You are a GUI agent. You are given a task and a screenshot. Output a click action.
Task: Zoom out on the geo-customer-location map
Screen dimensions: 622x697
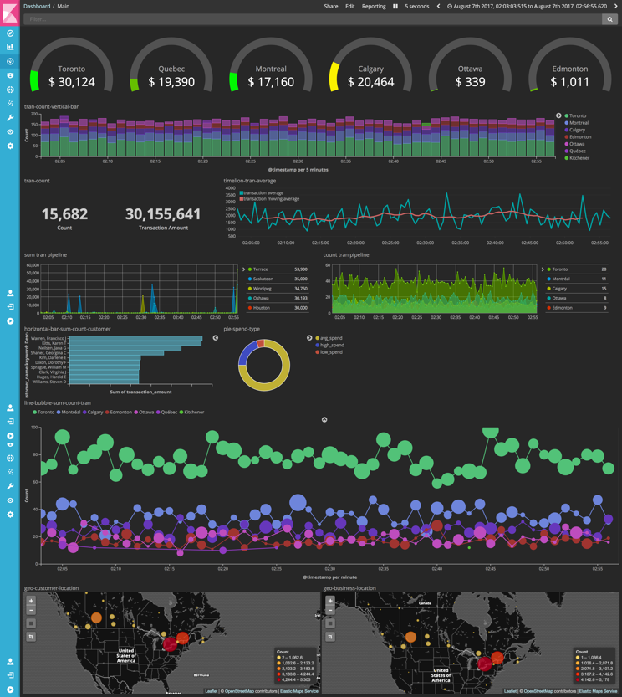click(31, 610)
